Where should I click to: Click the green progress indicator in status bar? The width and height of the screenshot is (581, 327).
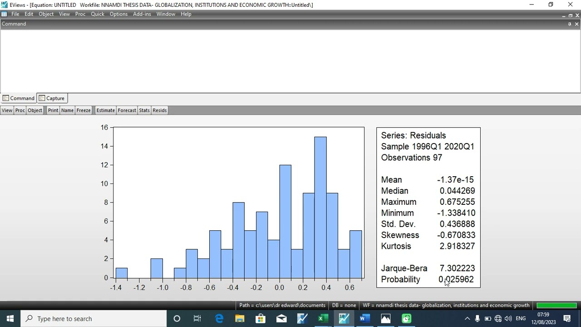click(556, 305)
